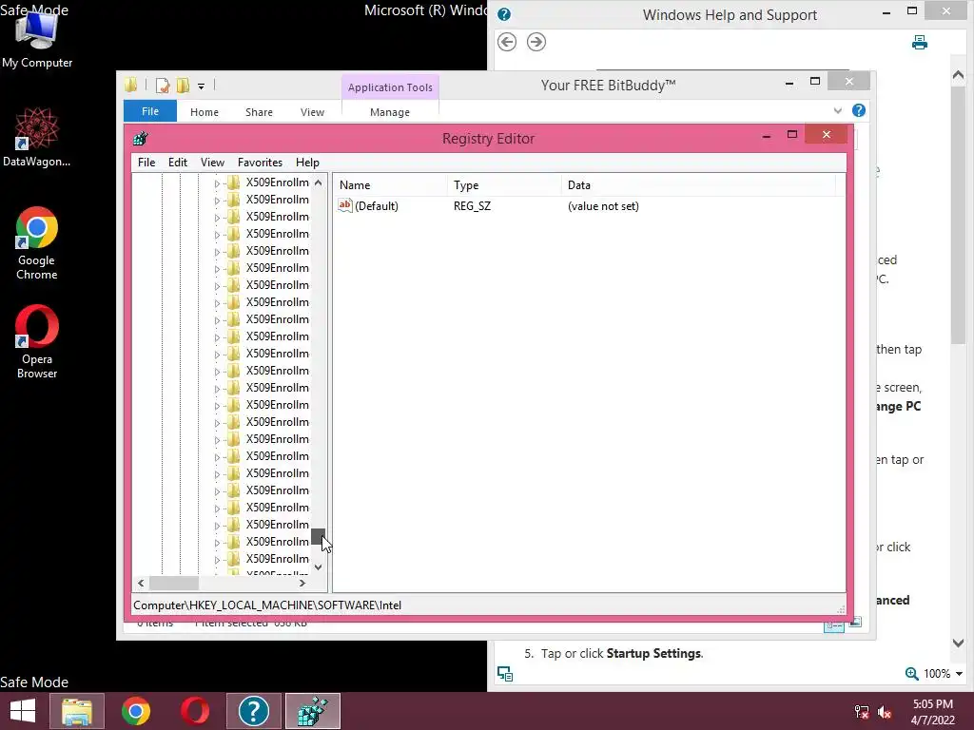The height and width of the screenshot is (730, 974).
Task: Click the registry tree scroll-up arrow
Action: tap(318, 182)
